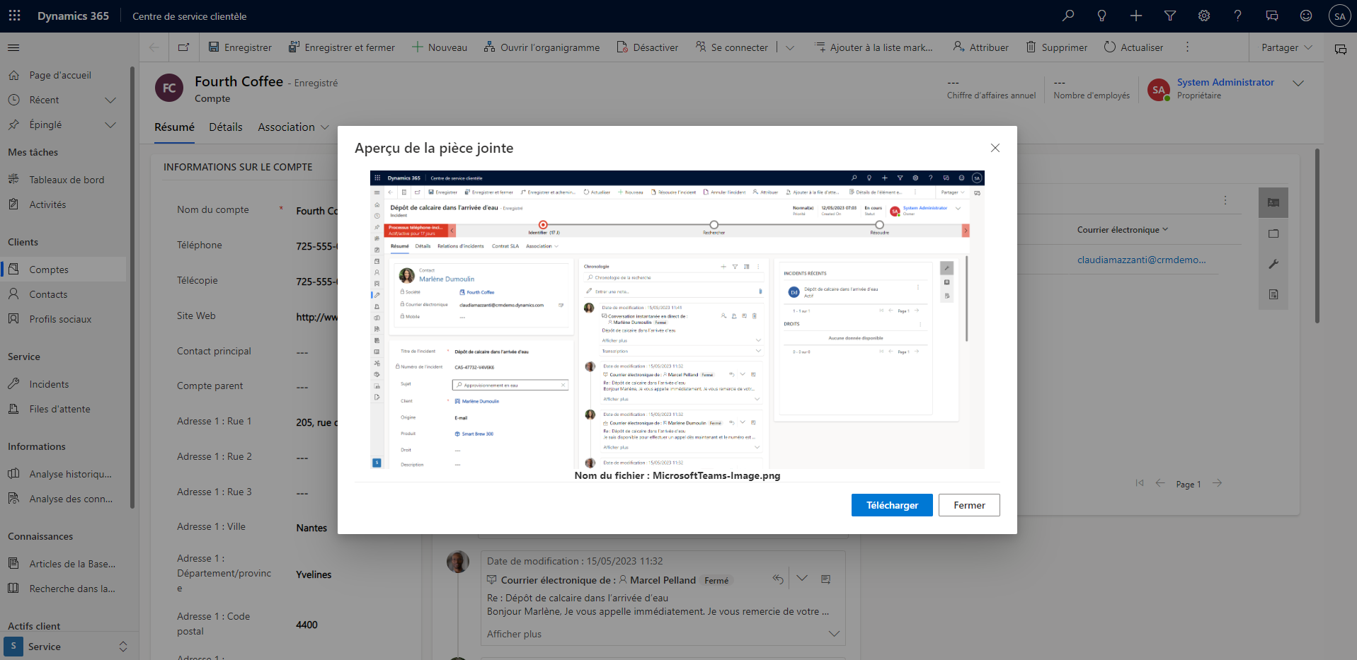
Task: Click the Fermer button
Action: click(x=969, y=505)
